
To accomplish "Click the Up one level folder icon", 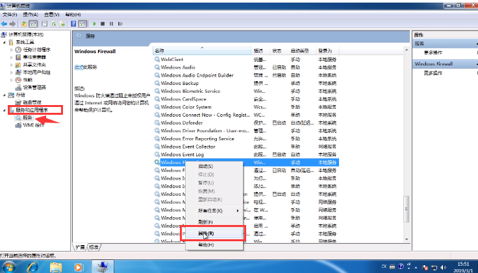I will point(24,24).
